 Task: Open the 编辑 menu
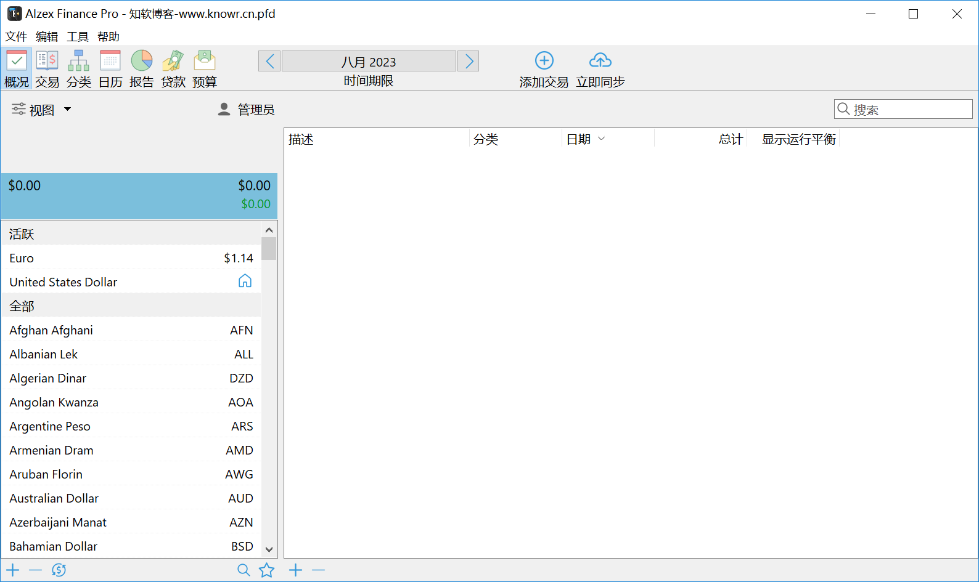(x=47, y=36)
